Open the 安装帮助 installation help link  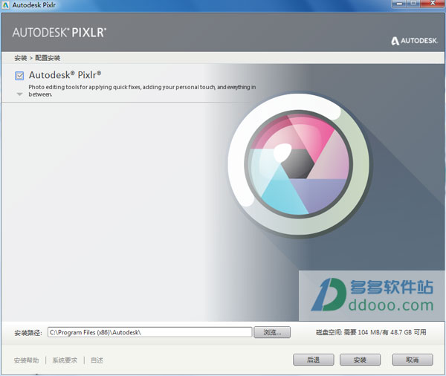pyautogui.click(x=26, y=360)
